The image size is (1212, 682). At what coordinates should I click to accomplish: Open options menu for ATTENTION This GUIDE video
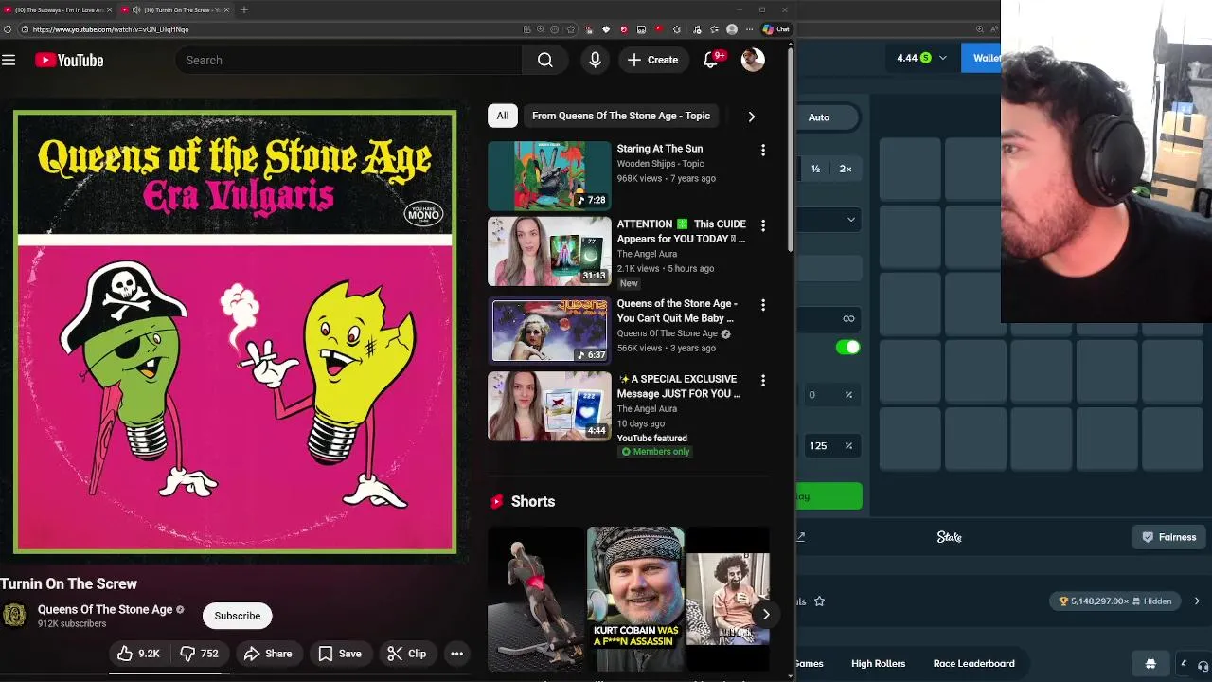pyautogui.click(x=763, y=225)
